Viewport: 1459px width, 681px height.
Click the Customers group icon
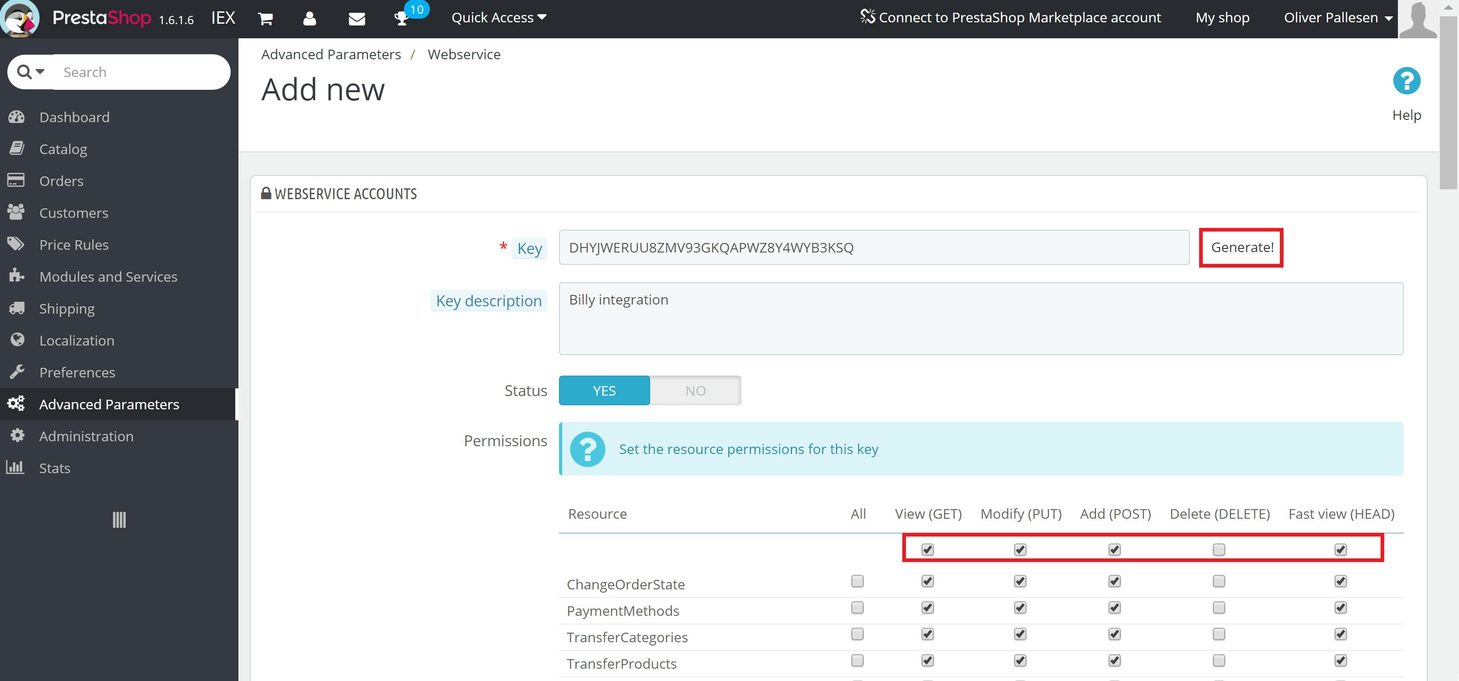(x=16, y=212)
